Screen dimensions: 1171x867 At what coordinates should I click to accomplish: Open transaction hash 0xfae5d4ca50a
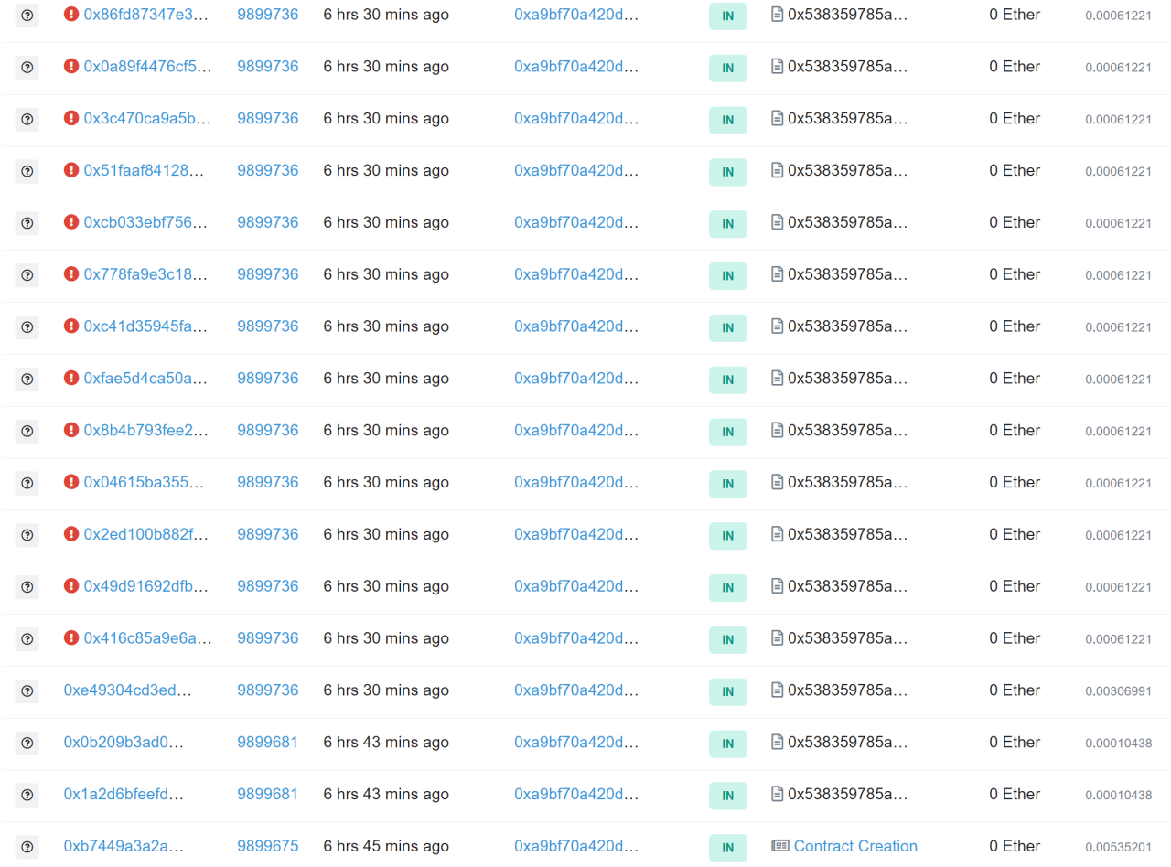coord(145,379)
